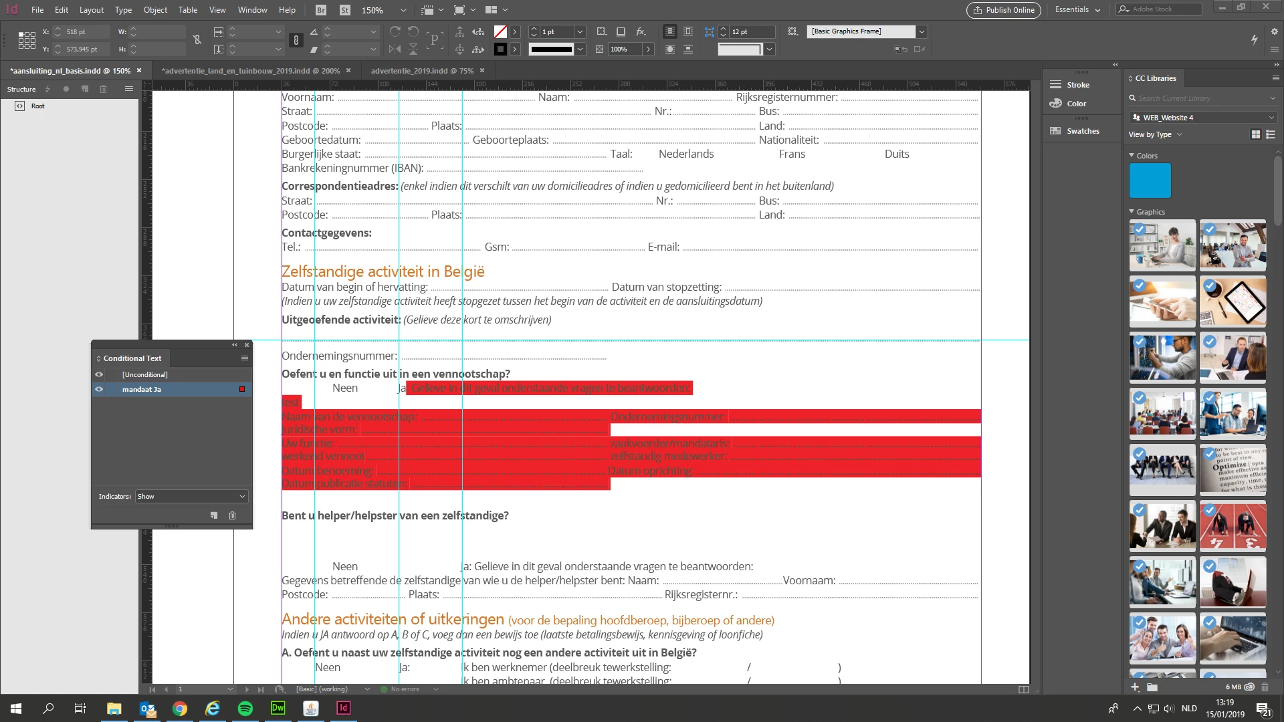Toggle visibility of the Unconditional text
Viewport: 1284px width, 722px height.
pos(99,374)
